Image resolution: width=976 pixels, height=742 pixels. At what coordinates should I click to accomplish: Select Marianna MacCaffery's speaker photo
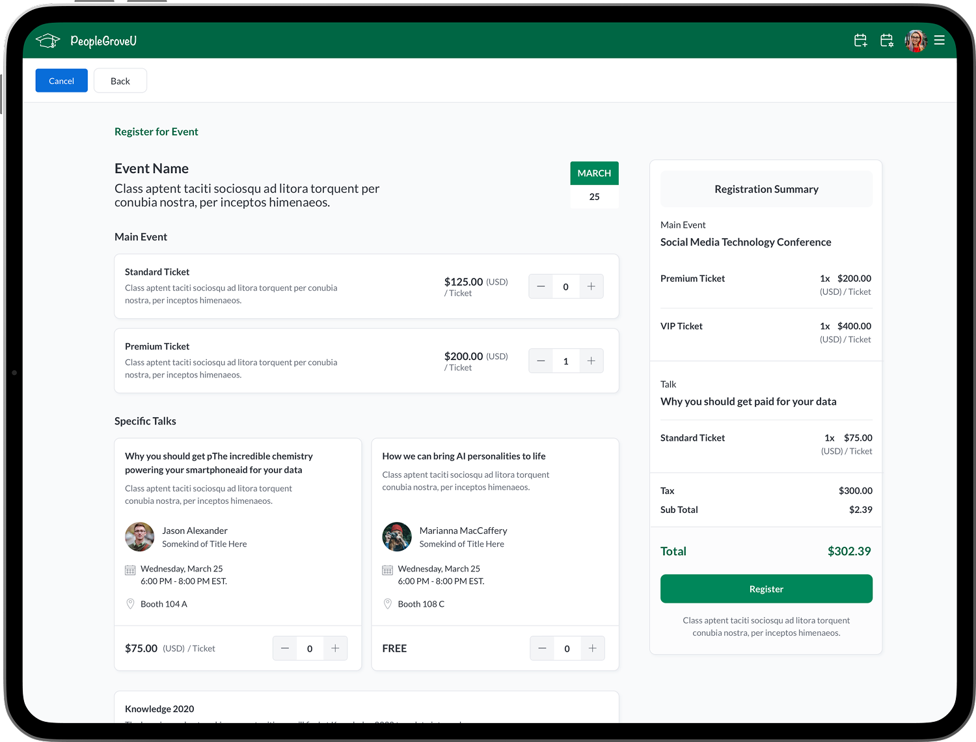pos(397,537)
